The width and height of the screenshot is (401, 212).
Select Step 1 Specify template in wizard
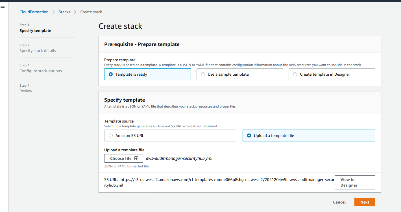[35, 28]
